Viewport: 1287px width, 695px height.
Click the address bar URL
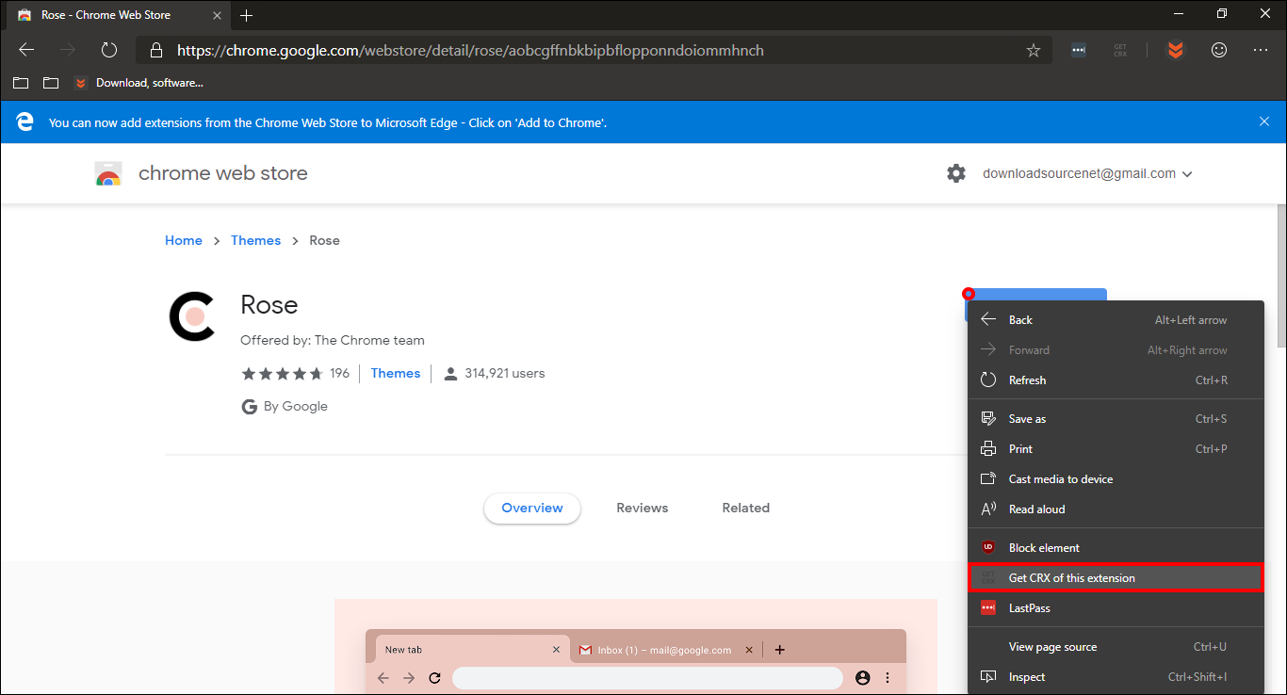pyautogui.click(x=470, y=50)
